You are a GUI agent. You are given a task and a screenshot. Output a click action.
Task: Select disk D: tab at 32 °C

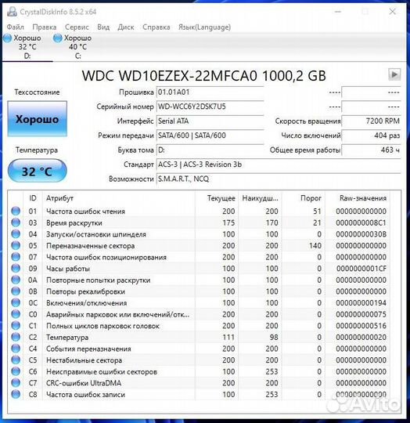coord(27,47)
